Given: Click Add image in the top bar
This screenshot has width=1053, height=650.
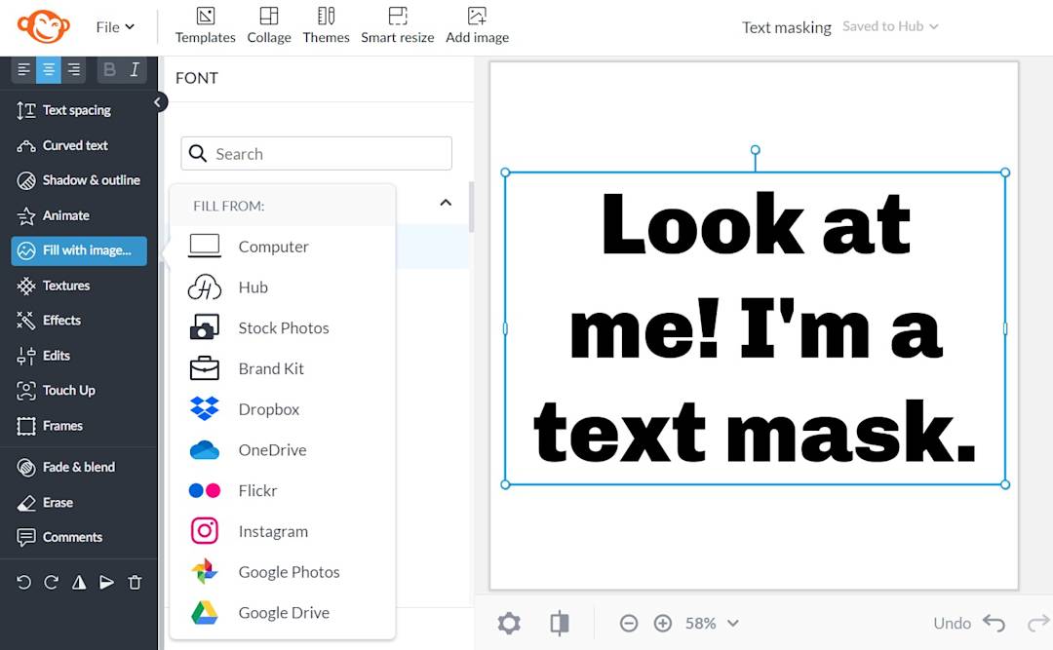Looking at the screenshot, I should click(477, 25).
